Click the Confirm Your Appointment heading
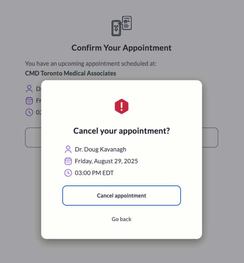Viewport: 244px width, 263px height. [x=122, y=48]
